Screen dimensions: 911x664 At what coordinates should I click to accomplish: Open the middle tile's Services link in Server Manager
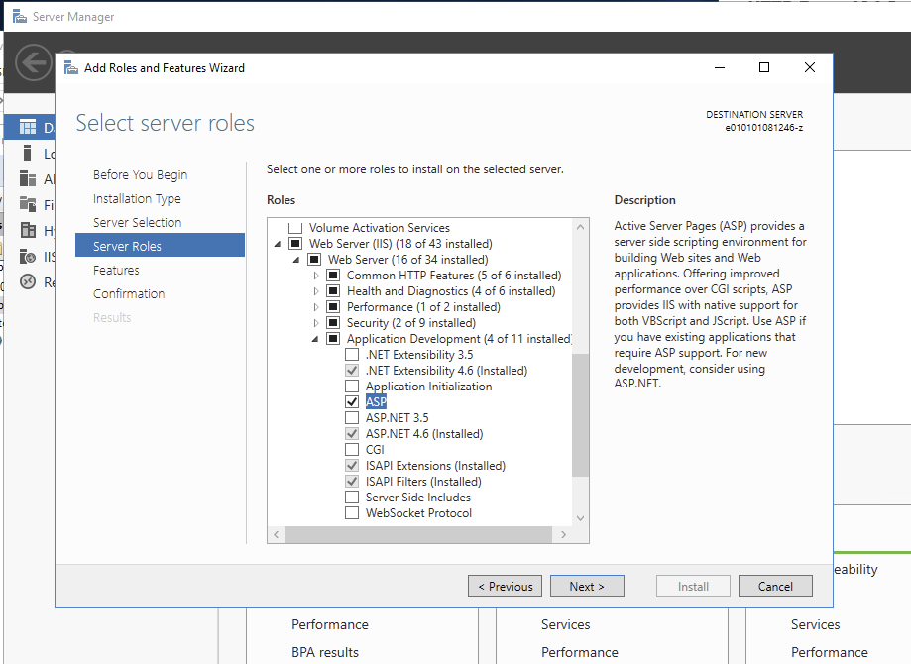click(x=565, y=624)
